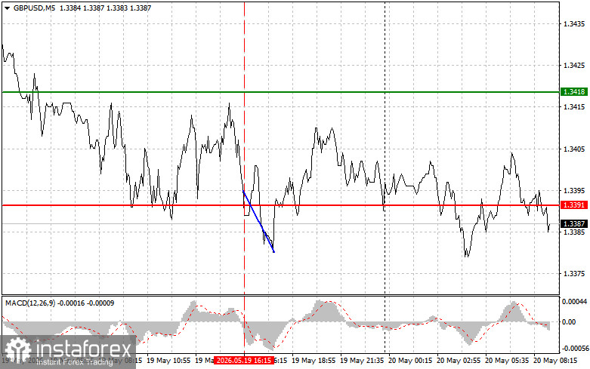
Task: Open the instaforex watermark link
Action: click(68, 352)
